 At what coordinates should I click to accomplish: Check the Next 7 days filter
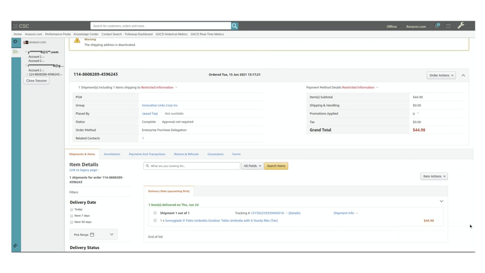click(x=71, y=216)
